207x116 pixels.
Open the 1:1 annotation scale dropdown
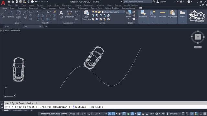(152, 114)
